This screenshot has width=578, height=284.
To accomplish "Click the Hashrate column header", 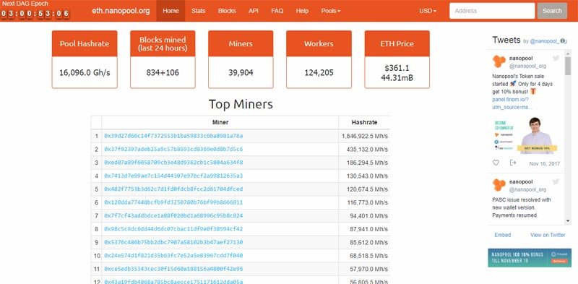I will pos(364,122).
